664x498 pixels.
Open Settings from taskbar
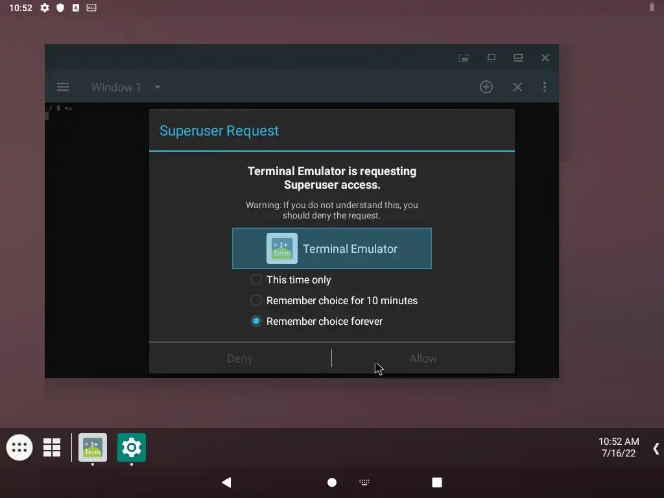click(x=132, y=447)
